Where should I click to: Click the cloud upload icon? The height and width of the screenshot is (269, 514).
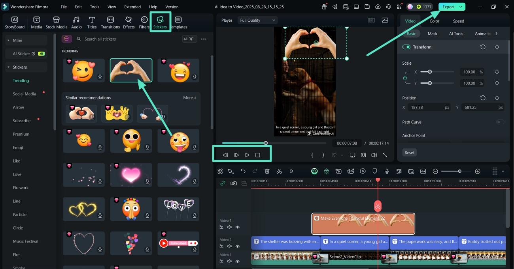pyautogui.click(x=378, y=7)
